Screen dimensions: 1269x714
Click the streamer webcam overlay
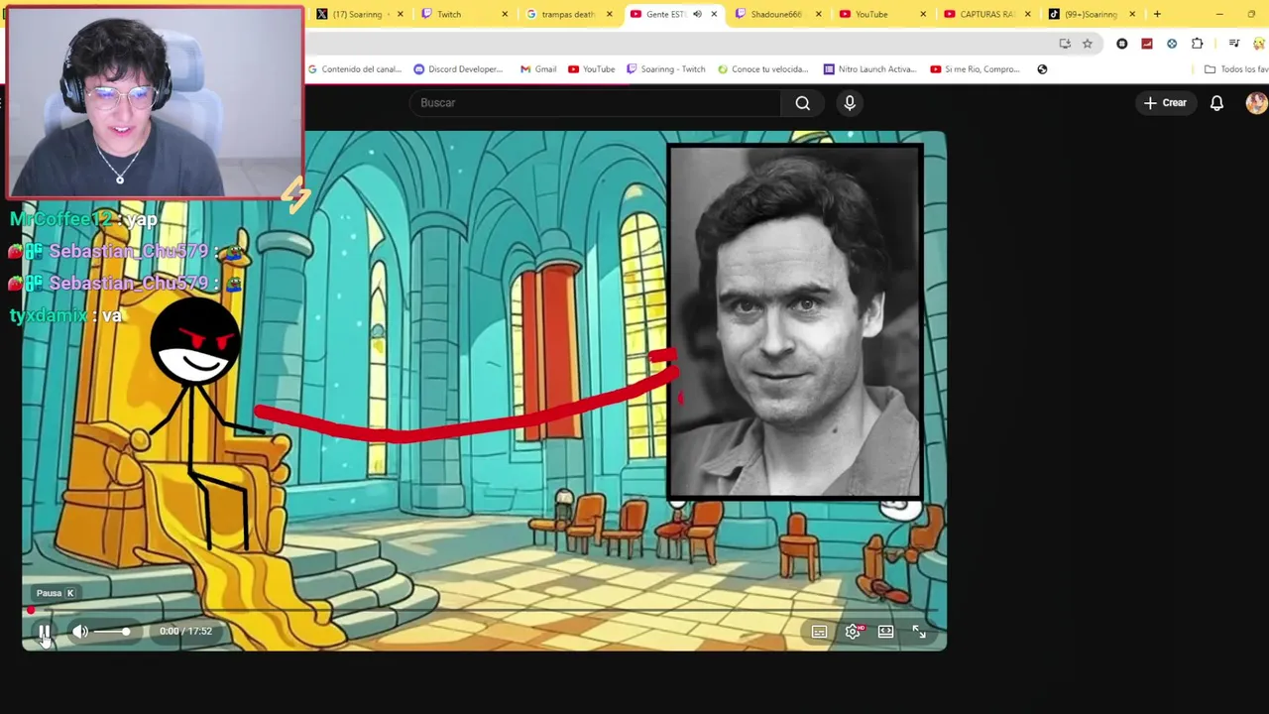155,102
